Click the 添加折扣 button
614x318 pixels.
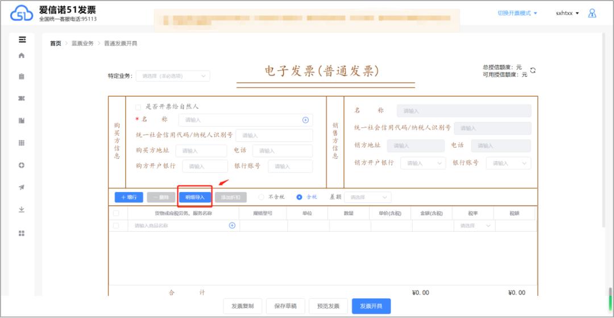pos(231,197)
